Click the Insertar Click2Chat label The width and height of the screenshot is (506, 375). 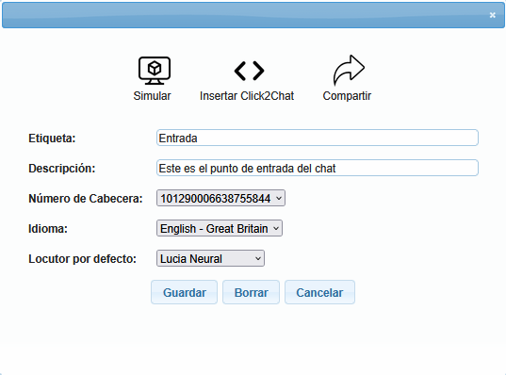247,96
